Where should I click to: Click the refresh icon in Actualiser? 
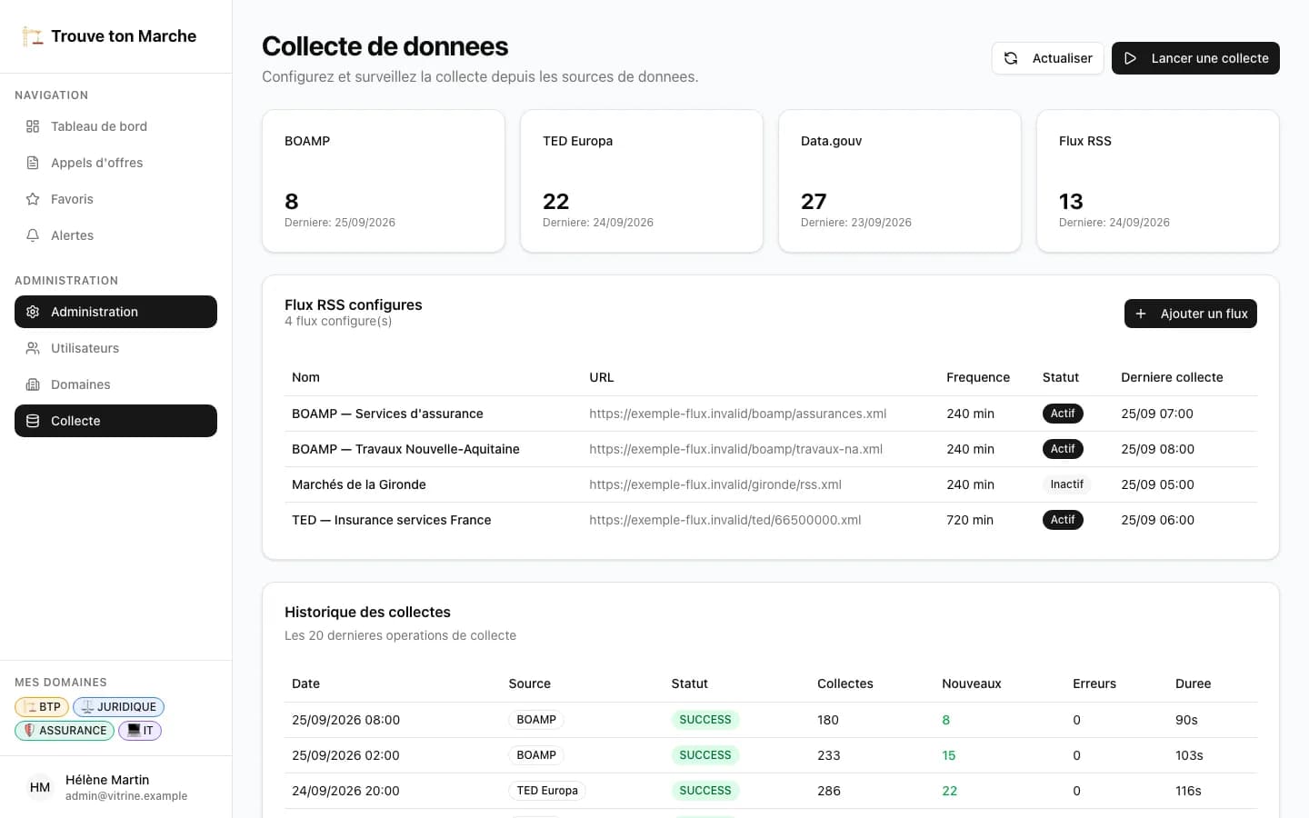(1011, 58)
